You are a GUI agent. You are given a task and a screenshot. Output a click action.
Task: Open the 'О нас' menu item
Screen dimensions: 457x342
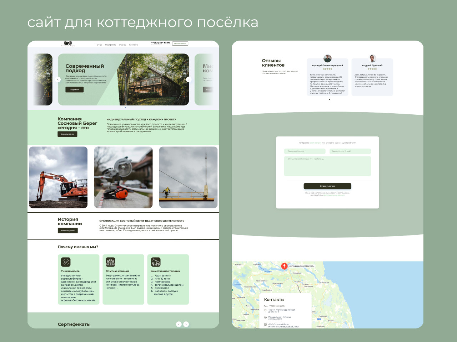(100, 45)
